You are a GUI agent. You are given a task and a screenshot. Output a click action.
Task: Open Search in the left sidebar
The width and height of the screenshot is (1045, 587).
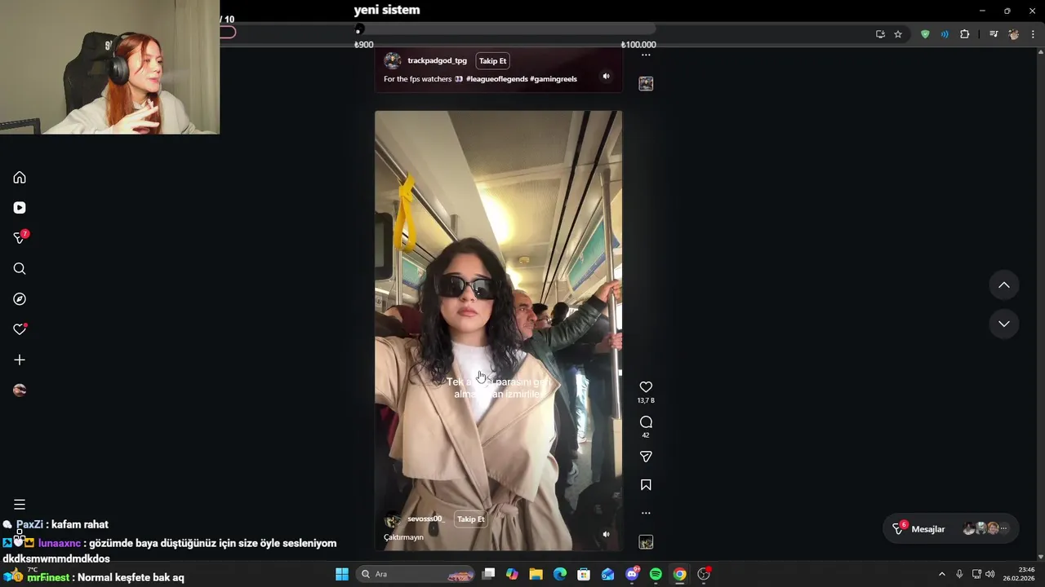pos(20,268)
